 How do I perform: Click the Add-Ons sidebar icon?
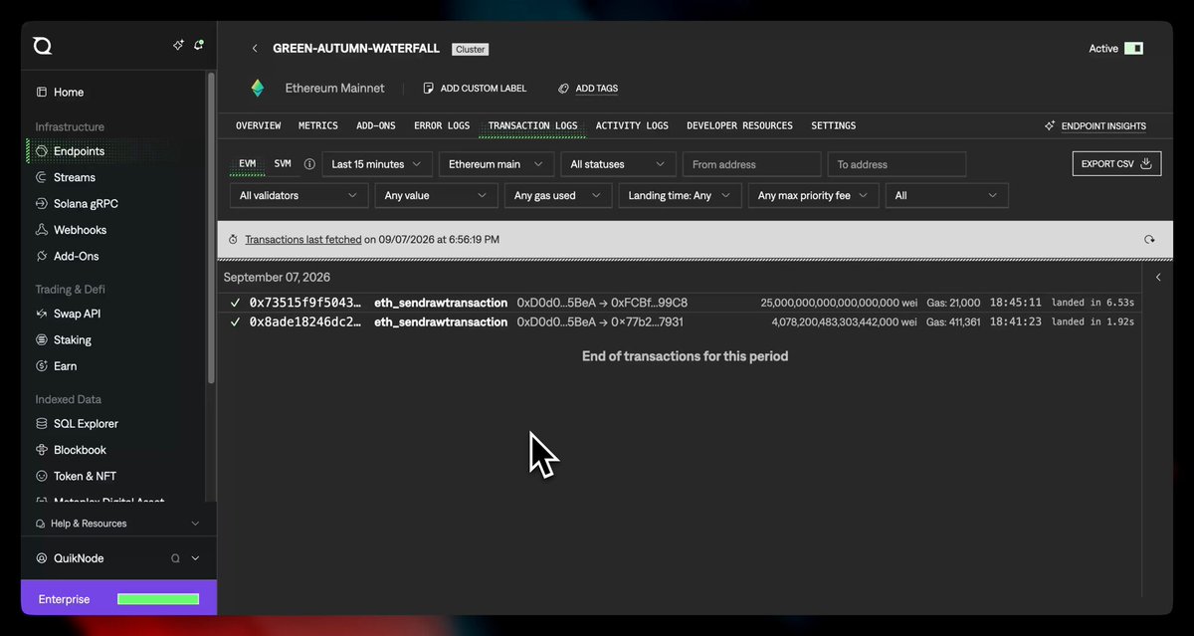42,257
